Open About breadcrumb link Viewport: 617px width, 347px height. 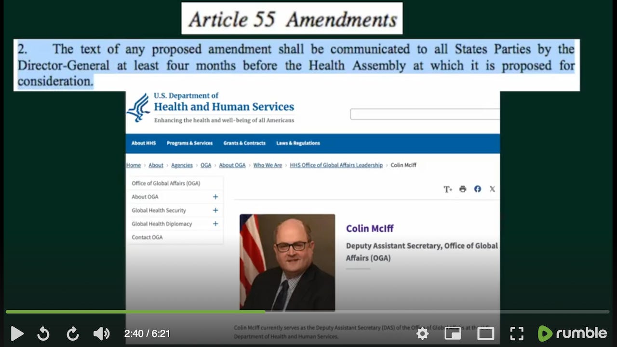(x=156, y=165)
